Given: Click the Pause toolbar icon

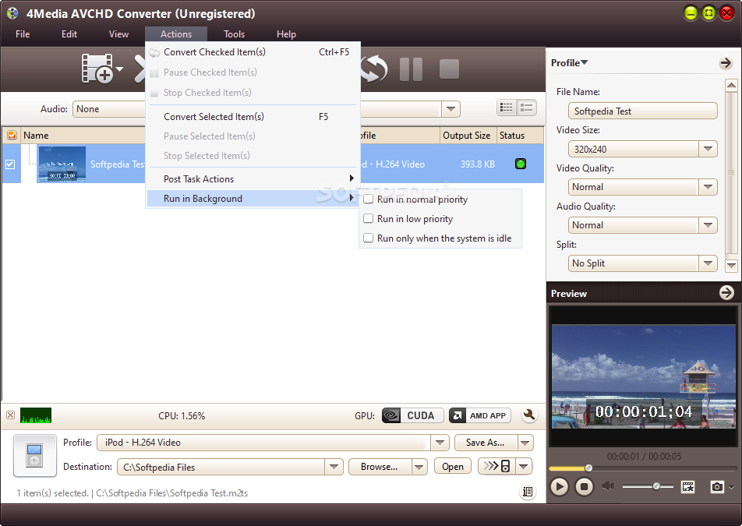Looking at the screenshot, I should (411, 69).
